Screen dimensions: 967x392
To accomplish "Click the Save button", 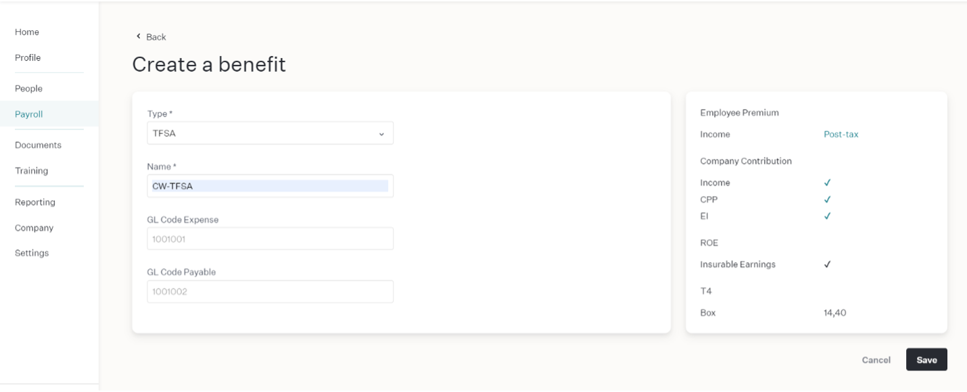I will [926, 360].
